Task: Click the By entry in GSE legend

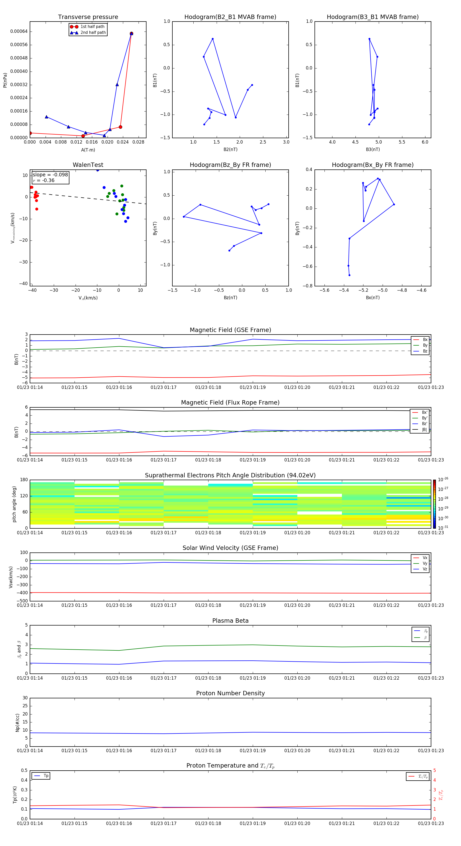Action: point(420,345)
